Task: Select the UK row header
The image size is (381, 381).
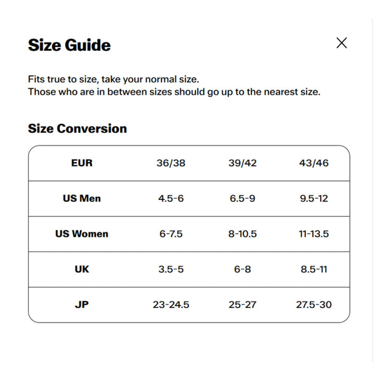Action: coord(82,269)
